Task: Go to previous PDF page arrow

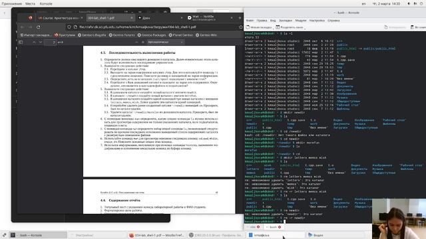Action: pyautogui.click(x=34, y=42)
